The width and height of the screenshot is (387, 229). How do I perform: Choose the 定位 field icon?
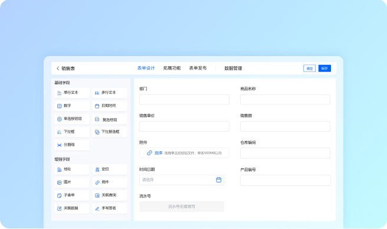(x=97, y=169)
